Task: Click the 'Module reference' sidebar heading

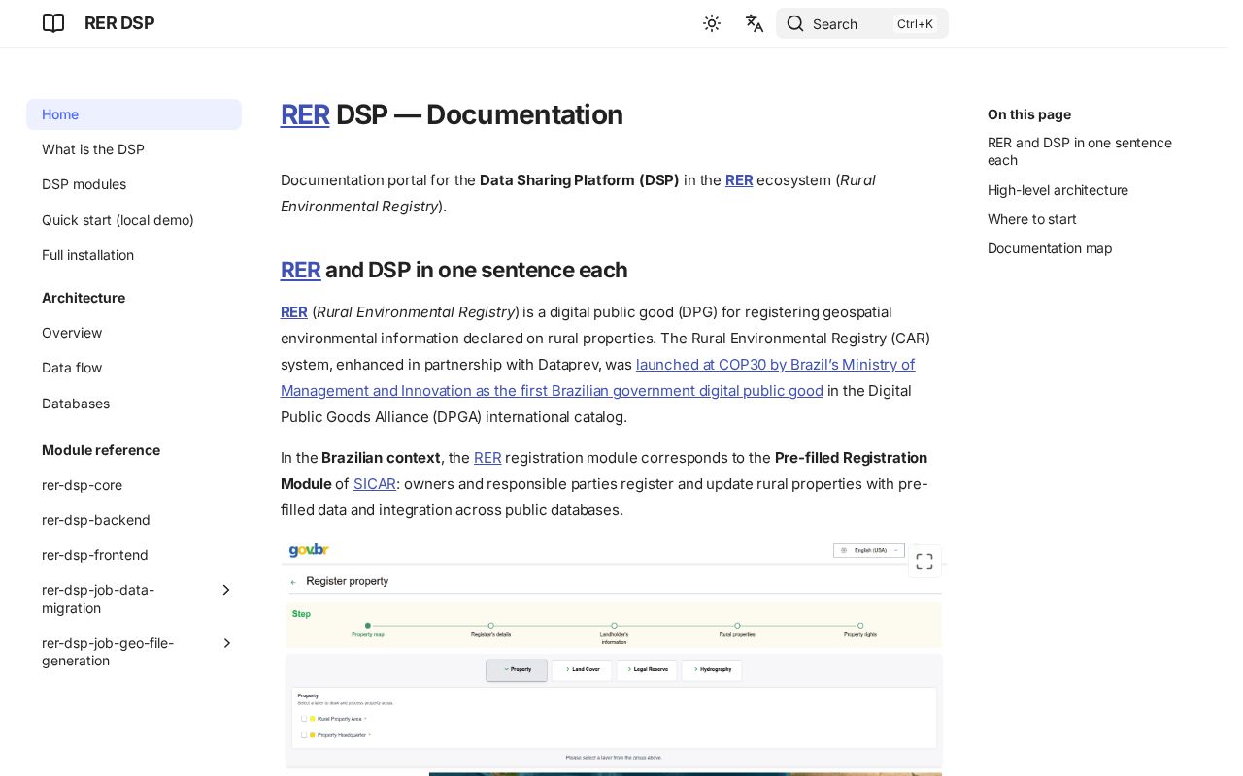Action: [101, 450]
